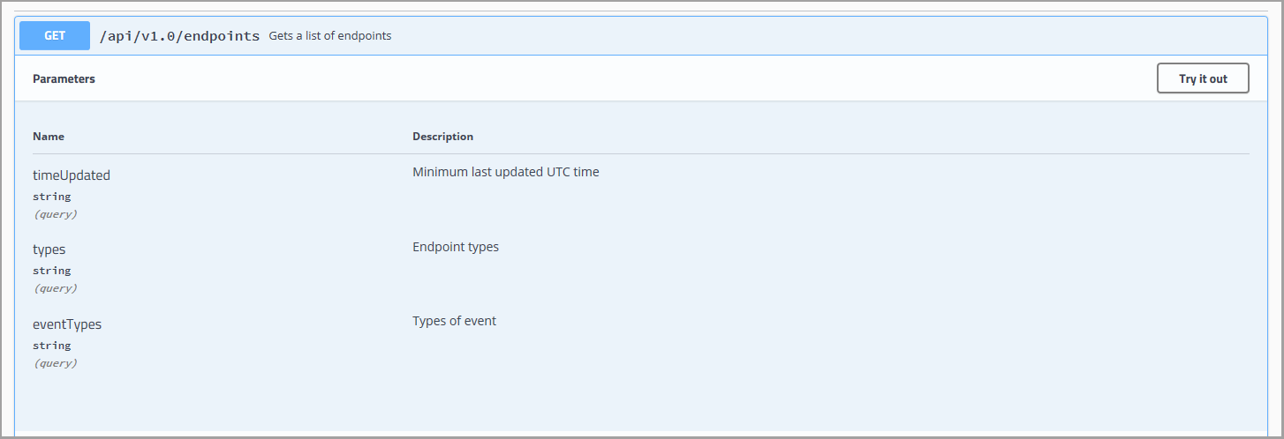1284x439 pixels.
Task: Click empty area of the GET operation header bar
Action: 795,36
